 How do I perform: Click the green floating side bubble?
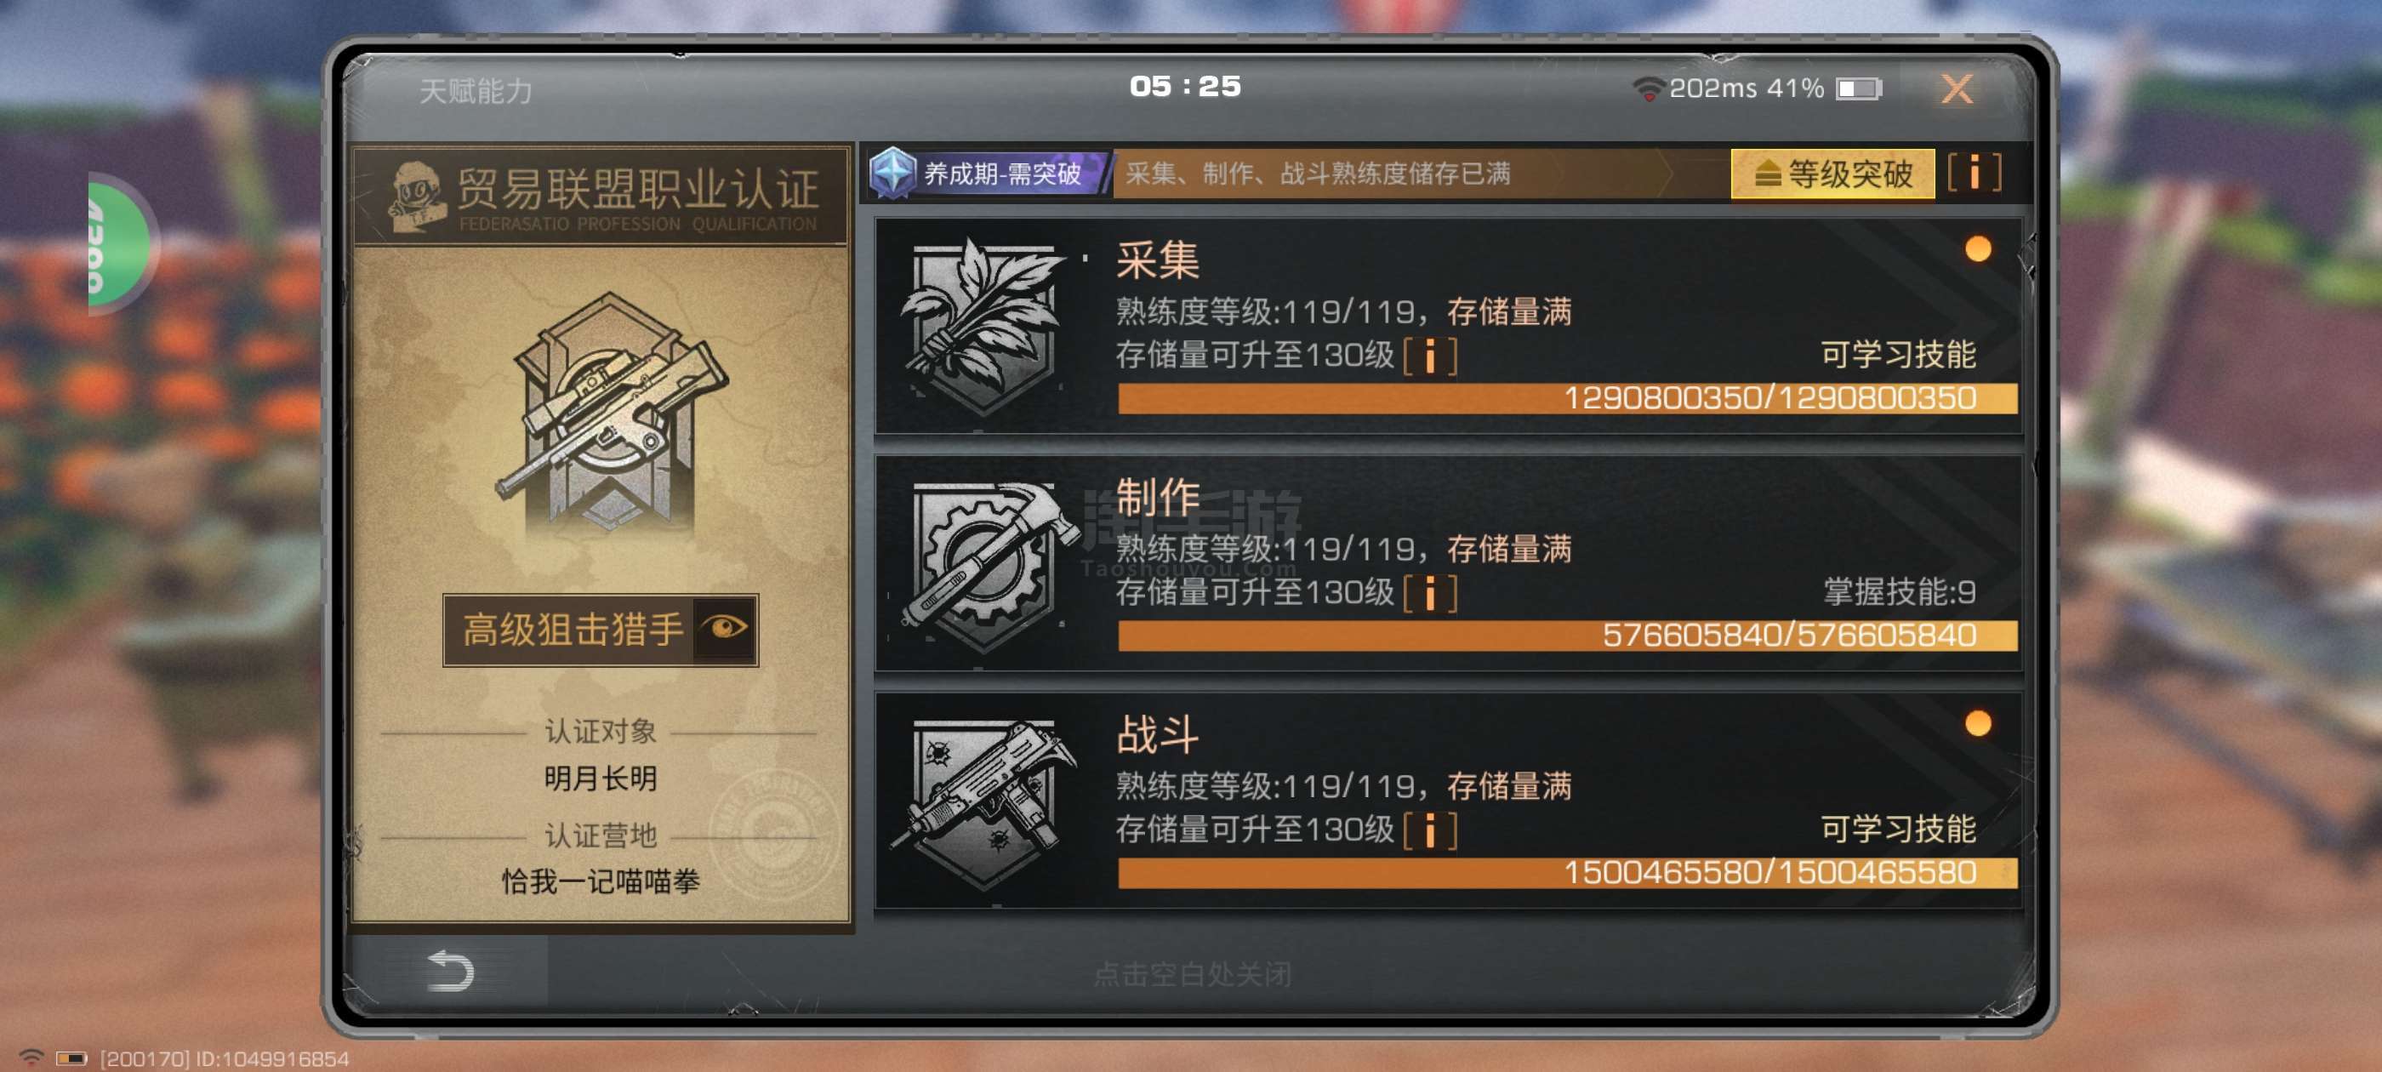click(118, 243)
